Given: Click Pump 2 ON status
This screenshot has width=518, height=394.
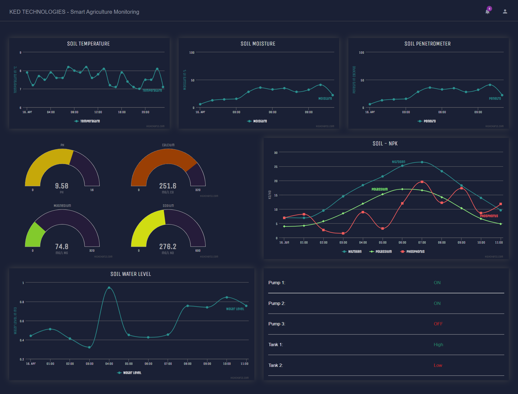Looking at the screenshot, I should 437,304.
